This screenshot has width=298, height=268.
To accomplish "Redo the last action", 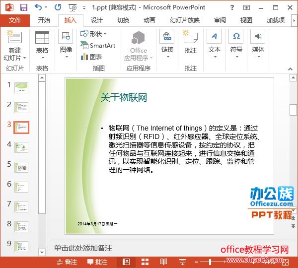I will tap(58, 7).
